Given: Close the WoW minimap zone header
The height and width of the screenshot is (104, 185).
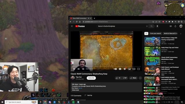Looking at the screenshot, I should (183, 1).
